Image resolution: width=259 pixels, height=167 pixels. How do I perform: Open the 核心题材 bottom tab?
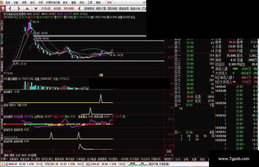tap(36, 159)
